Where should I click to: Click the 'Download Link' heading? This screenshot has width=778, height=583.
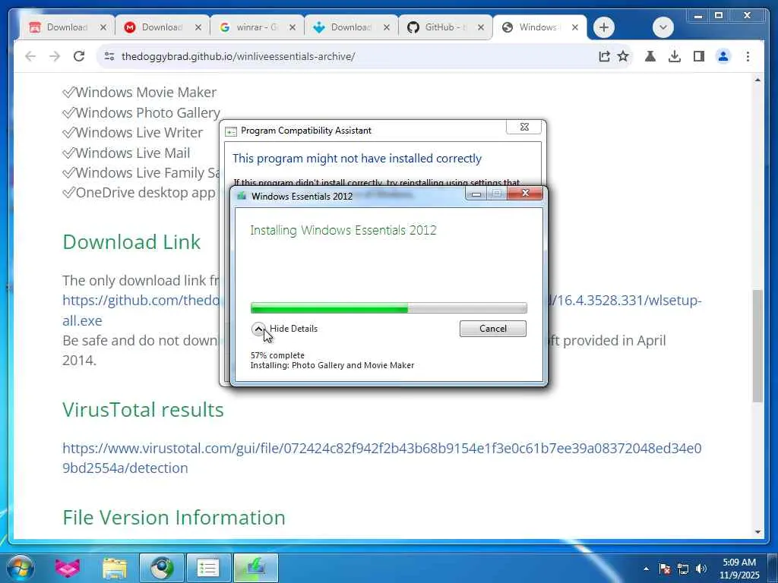(x=131, y=242)
